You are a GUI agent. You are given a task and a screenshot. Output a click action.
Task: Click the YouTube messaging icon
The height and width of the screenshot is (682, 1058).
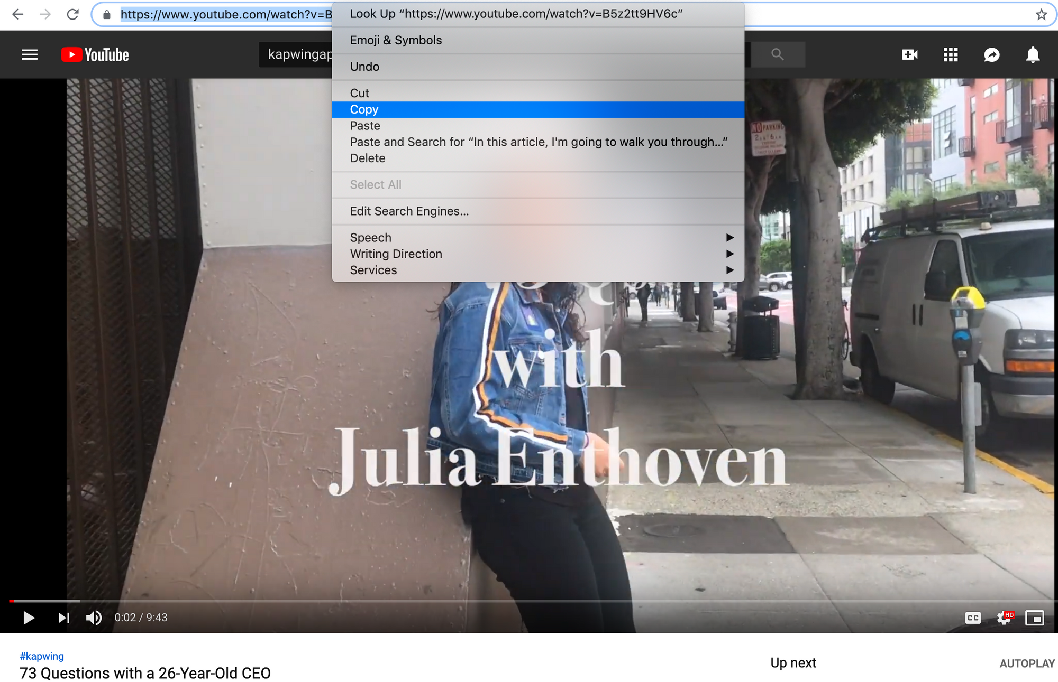(x=992, y=53)
